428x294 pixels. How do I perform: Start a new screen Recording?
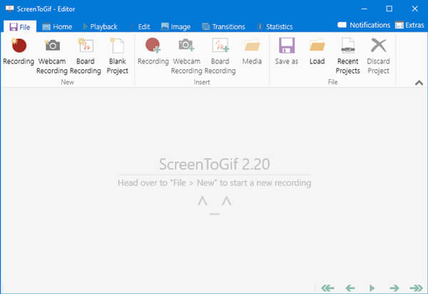coord(19,52)
